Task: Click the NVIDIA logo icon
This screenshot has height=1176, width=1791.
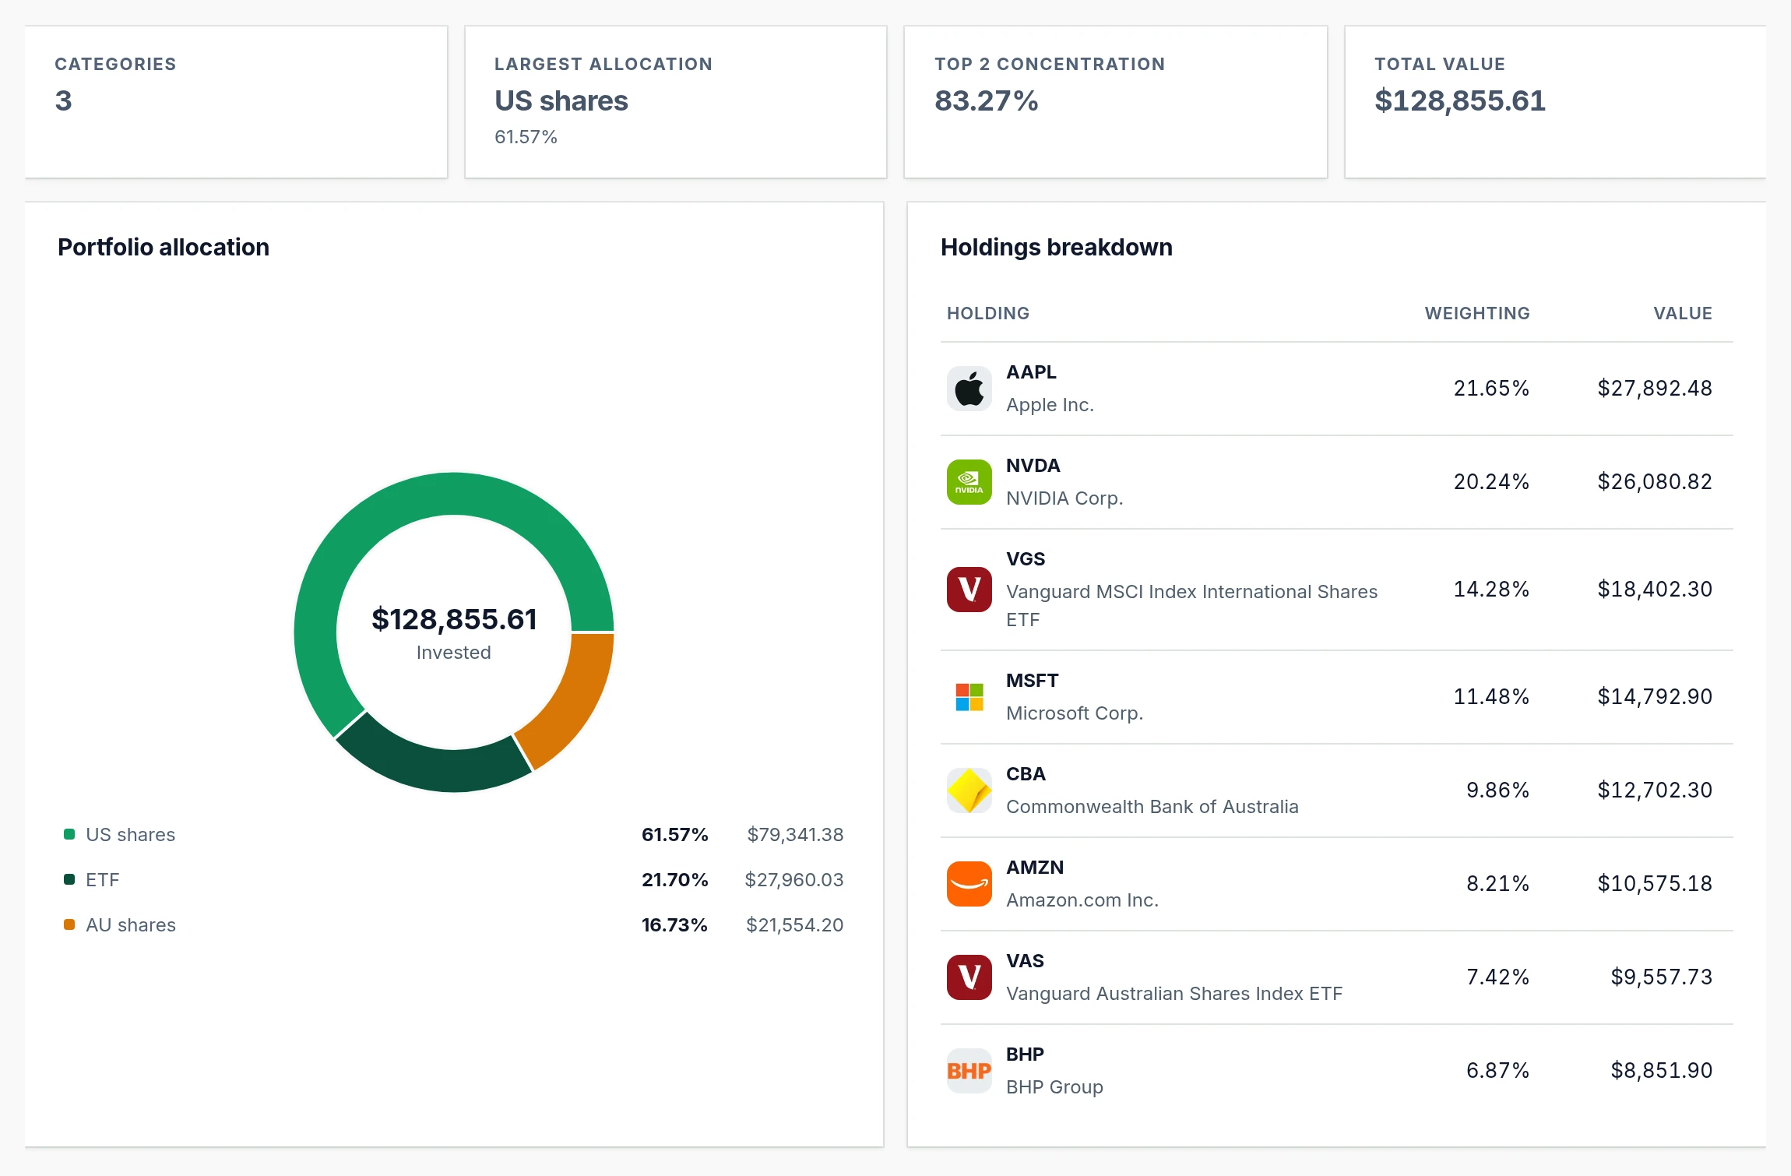Action: (x=969, y=482)
